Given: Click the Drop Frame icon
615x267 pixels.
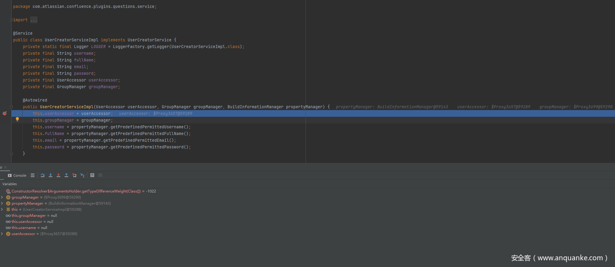Looking at the screenshot, I should pyautogui.click(x=74, y=175).
